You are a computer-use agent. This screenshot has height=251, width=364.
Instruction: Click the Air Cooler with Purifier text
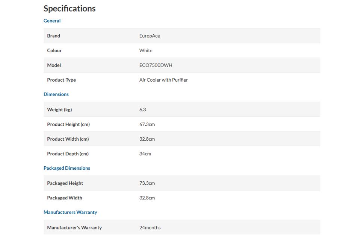pos(163,80)
